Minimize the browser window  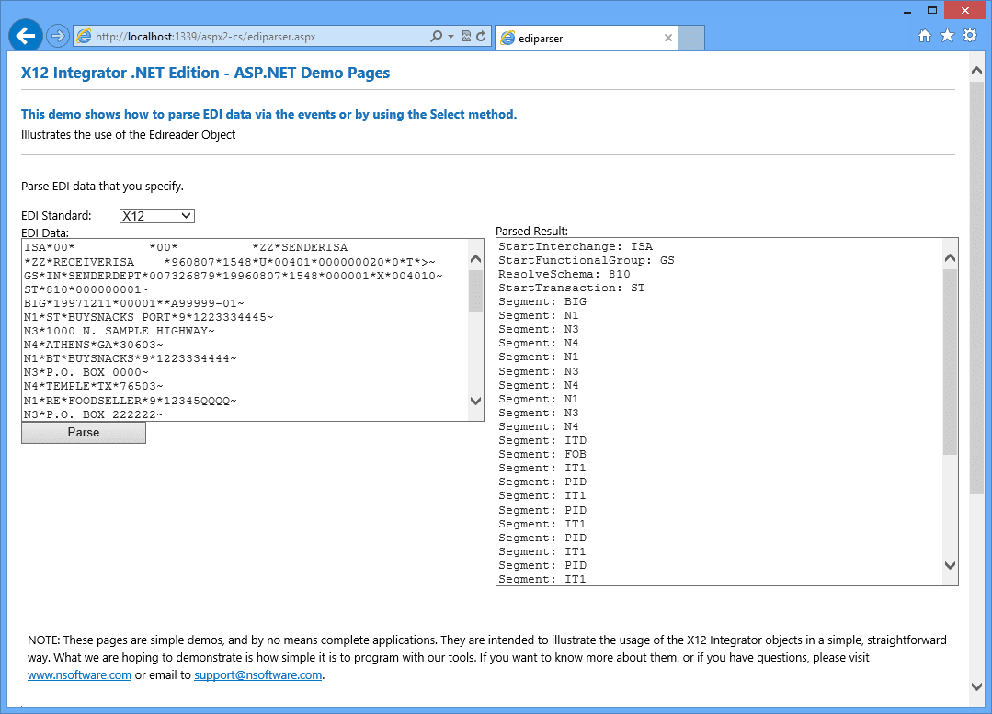click(907, 11)
